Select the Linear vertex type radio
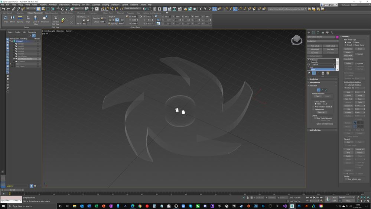371x209 pixels. coord(345,42)
